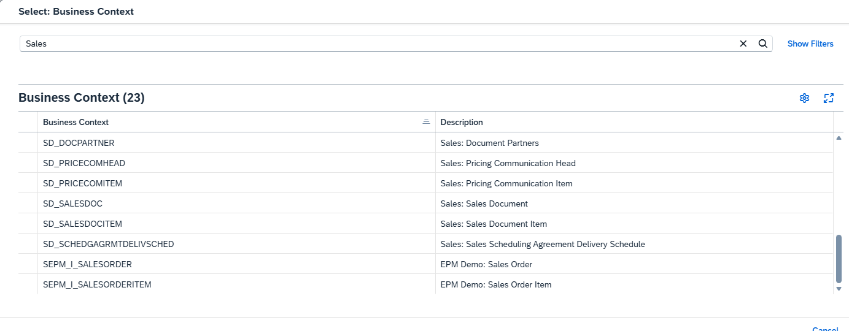This screenshot has height=331, width=849.
Task: Show Filters link
Action: 810,44
